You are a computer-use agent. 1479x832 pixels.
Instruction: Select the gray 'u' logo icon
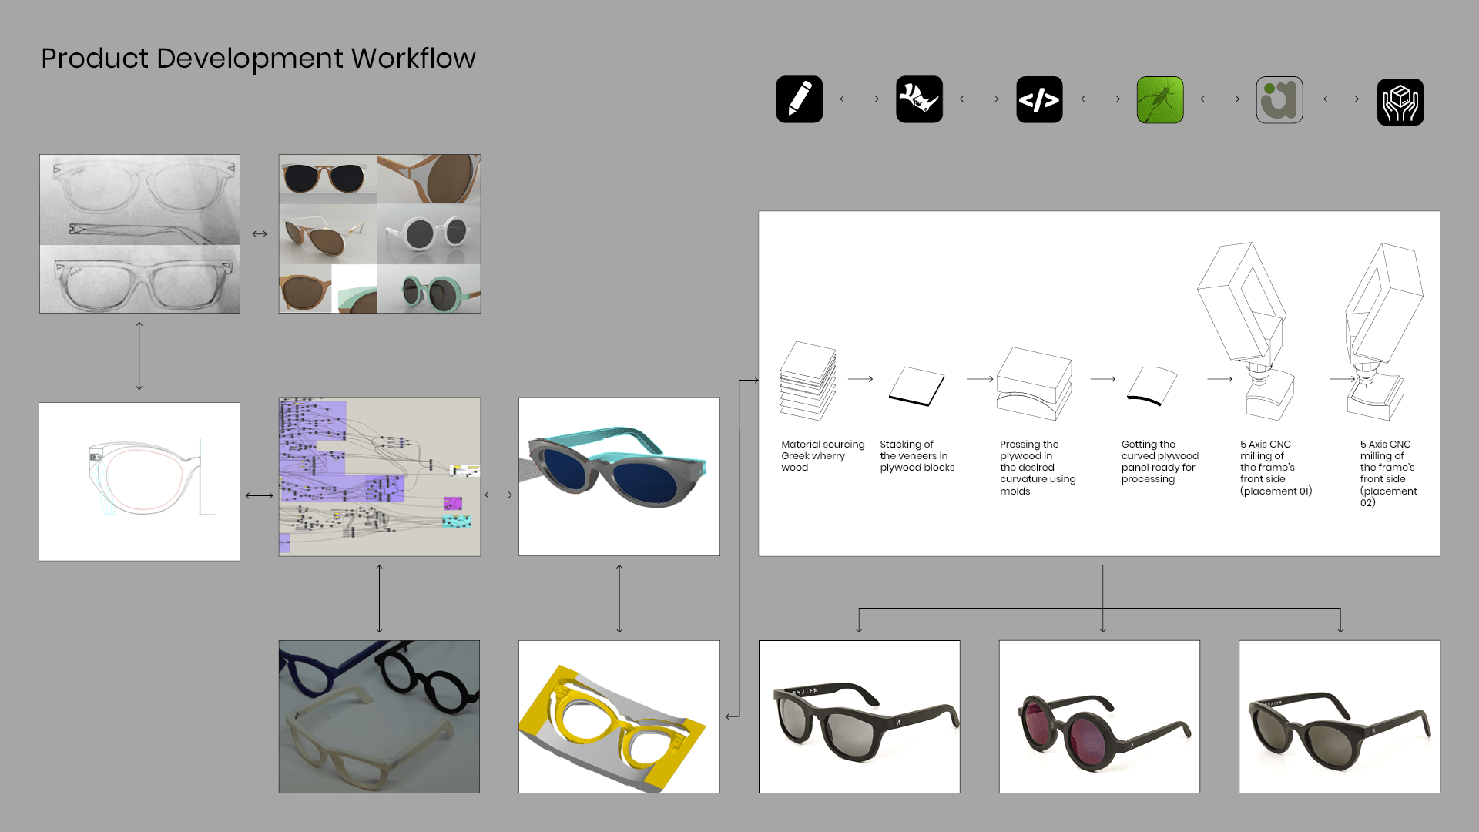point(1279,99)
